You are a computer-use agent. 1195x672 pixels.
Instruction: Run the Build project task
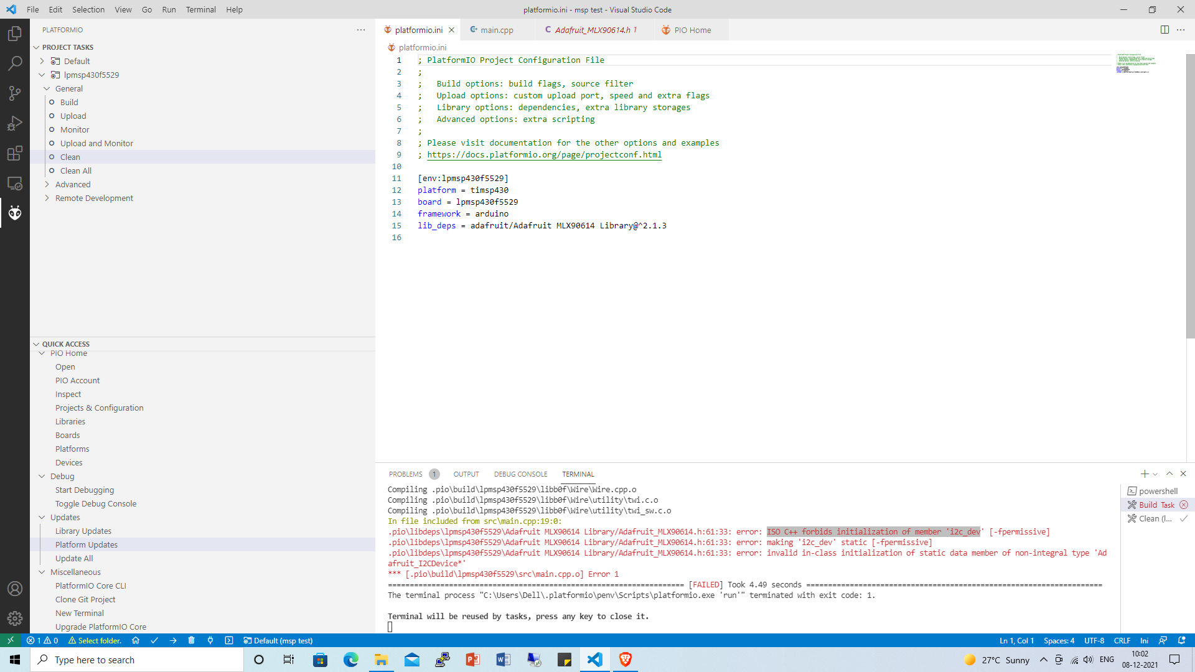(x=69, y=102)
